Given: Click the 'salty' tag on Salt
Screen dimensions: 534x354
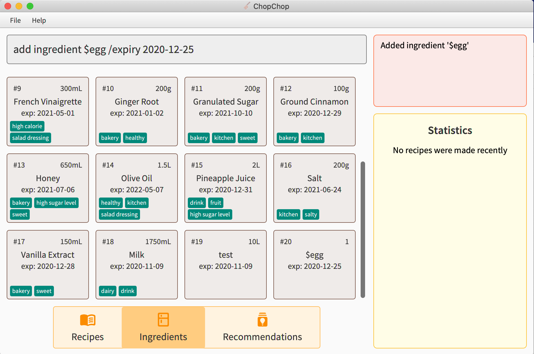Looking at the screenshot, I should [310, 214].
